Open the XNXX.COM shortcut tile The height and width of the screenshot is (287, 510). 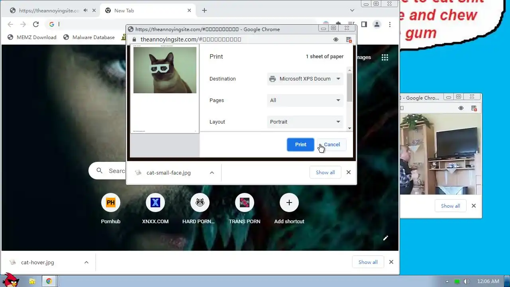tap(155, 208)
